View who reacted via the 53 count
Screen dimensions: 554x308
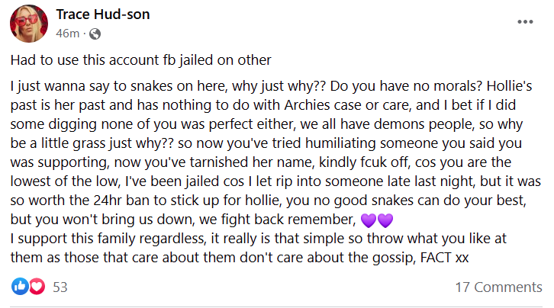click(x=60, y=287)
